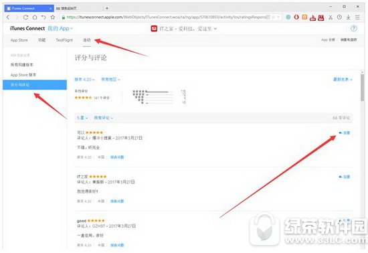The height and width of the screenshot is (253, 368).
Task: Click the page vertical scrollbar thumb
Action: (363, 88)
